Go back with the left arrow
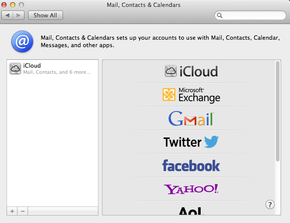 pos(7,15)
